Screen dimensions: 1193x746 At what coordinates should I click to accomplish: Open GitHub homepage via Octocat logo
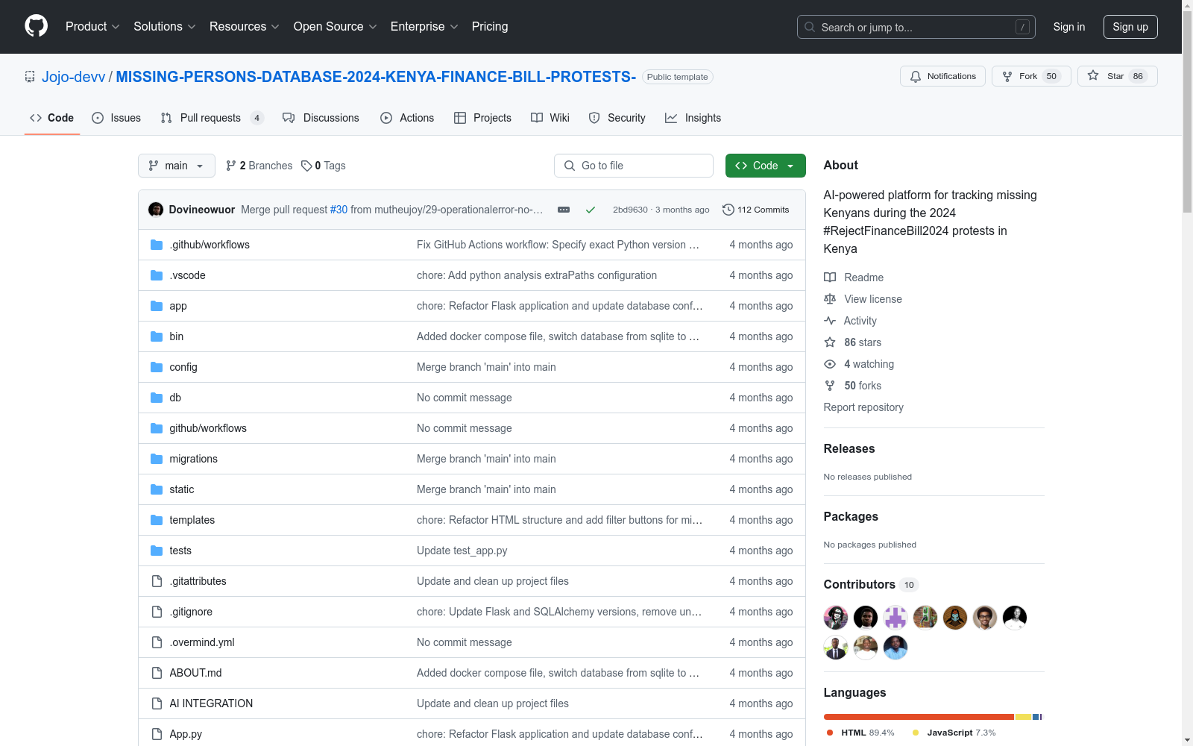tap(36, 26)
